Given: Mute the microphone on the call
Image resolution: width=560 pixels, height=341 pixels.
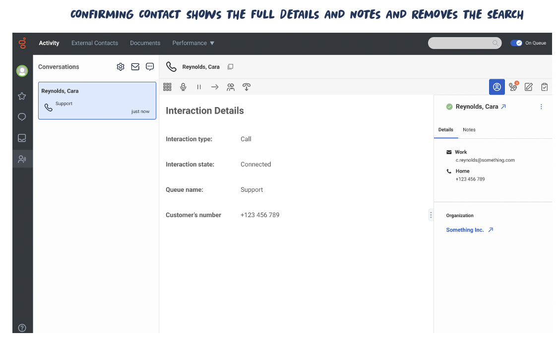Looking at the screenshot, I should coord(183,87).
